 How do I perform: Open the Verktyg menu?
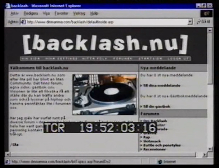coord(79,14)
